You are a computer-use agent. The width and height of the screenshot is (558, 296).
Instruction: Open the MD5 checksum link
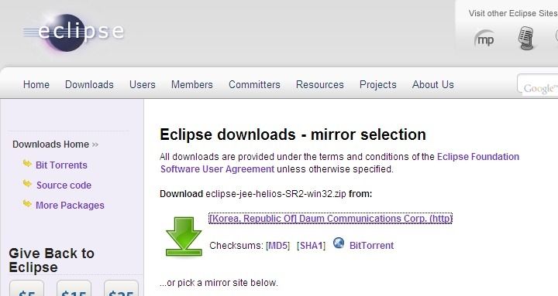278,246
